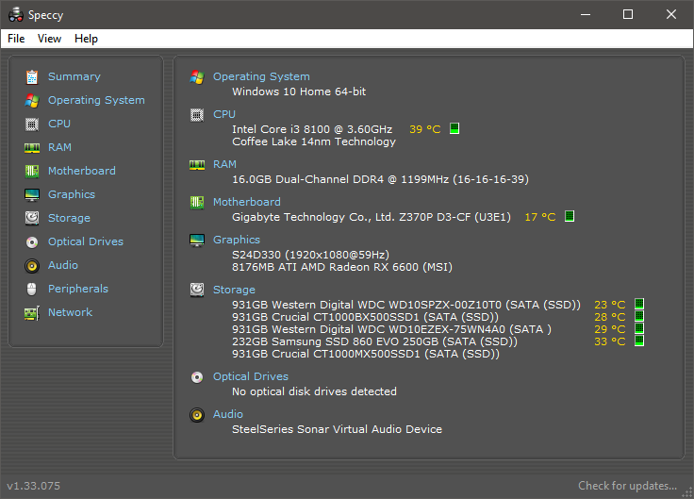694x499 pixels.
Task: Click the Motherboard icon in main panel
Action: tap(197, 203)
